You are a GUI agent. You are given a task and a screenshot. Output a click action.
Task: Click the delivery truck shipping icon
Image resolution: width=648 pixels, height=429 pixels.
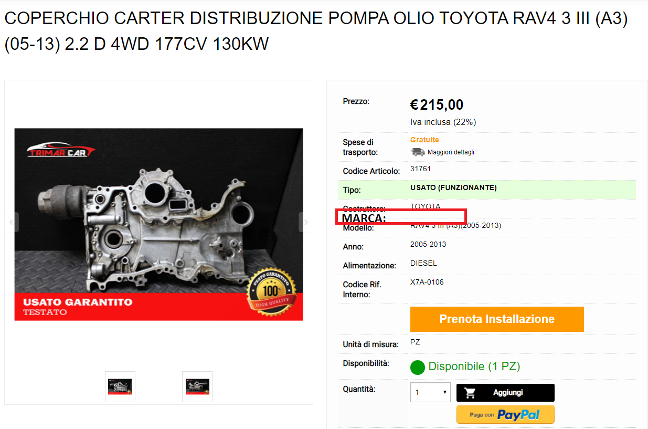click(418, 152)
